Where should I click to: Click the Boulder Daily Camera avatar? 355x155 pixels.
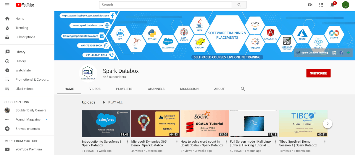pos(7,110)
